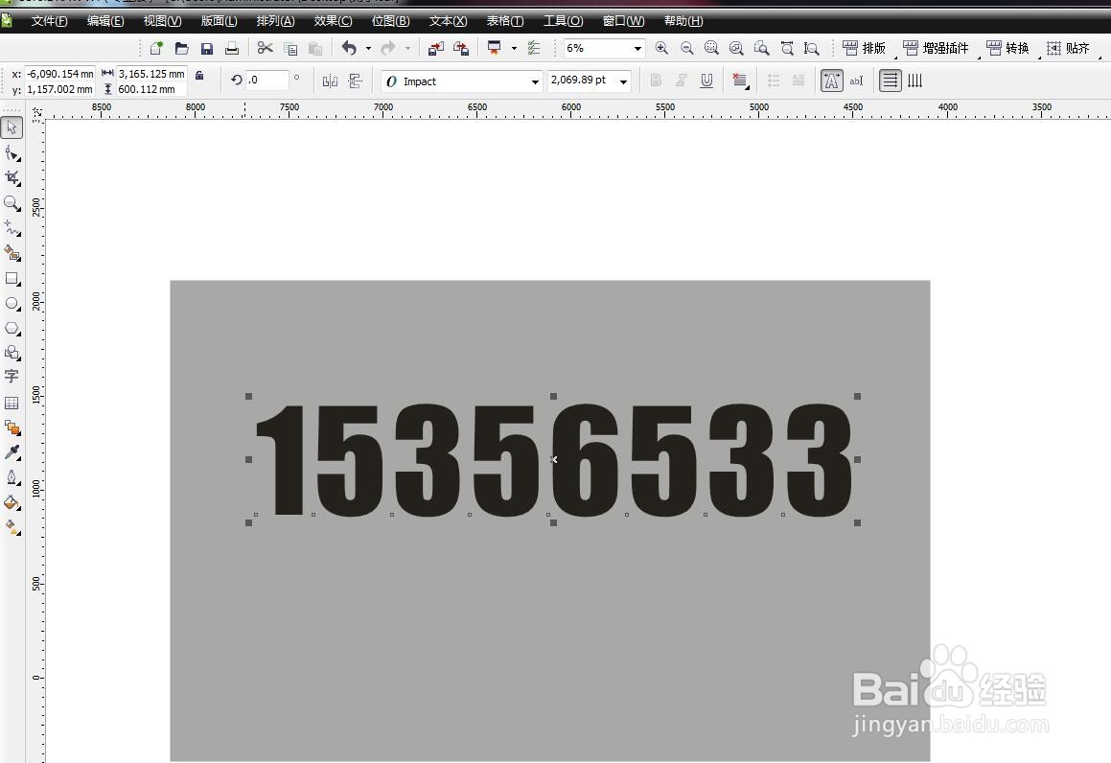
Task: Open the 转换 convert menu
Action: point(1007,48)
